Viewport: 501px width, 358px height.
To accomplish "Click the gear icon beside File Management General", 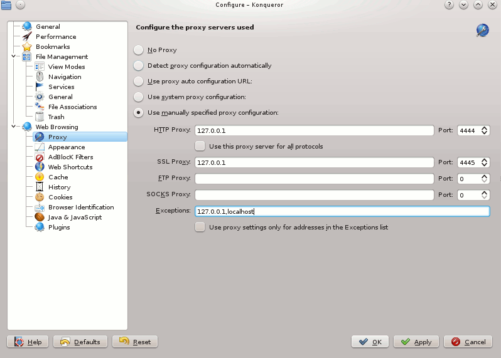I will [x=40, y=97].
